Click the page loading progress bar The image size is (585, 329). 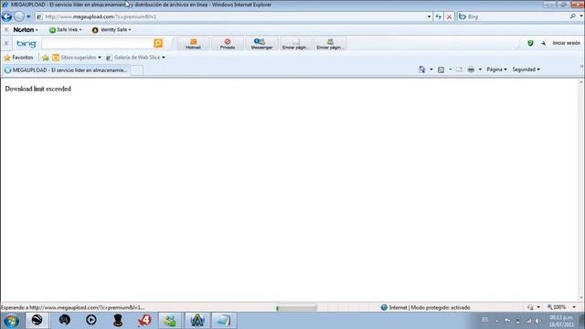[x=296, y=308]
